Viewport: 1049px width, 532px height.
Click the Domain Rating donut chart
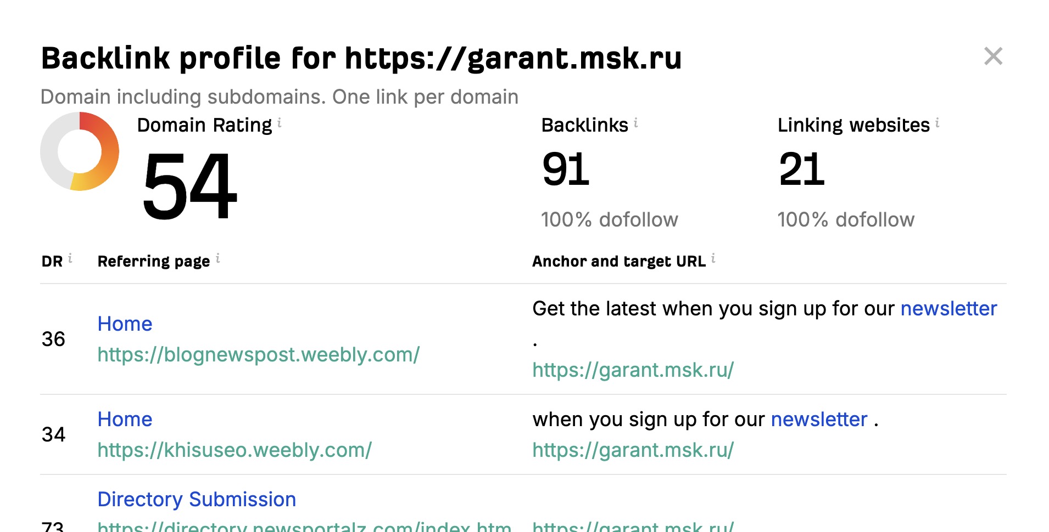(x=80, y=151)
